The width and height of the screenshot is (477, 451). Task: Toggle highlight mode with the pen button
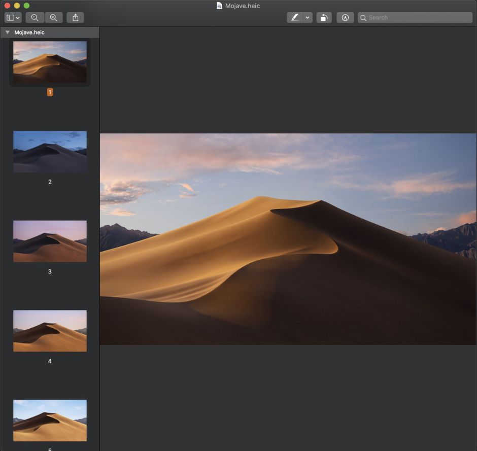click(296, 17)
